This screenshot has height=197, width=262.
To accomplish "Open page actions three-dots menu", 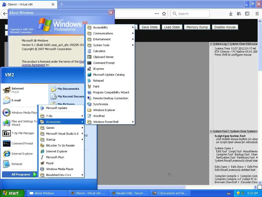I will click(157, 14).
